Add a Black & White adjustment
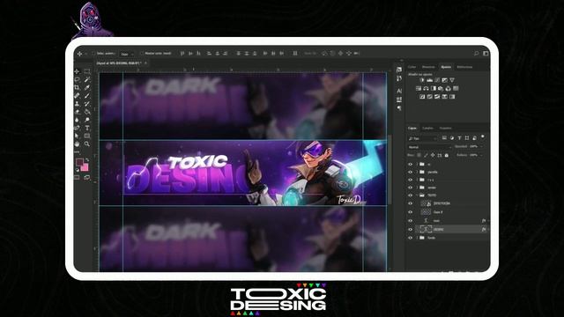 pos(434,88)
